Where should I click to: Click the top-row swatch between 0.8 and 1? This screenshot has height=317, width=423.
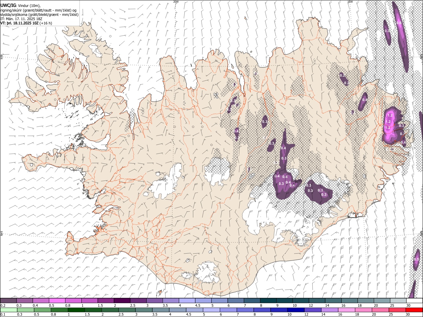coord(73,300)
